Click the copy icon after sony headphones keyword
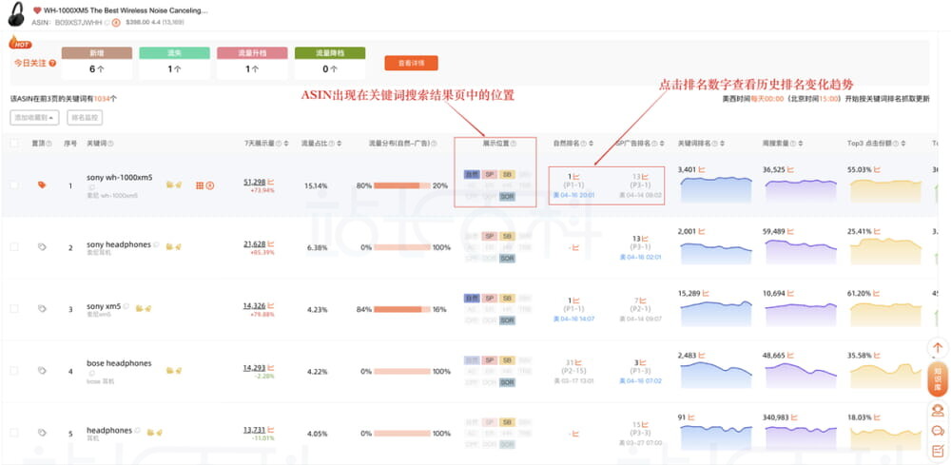 [x=156, y=244]
